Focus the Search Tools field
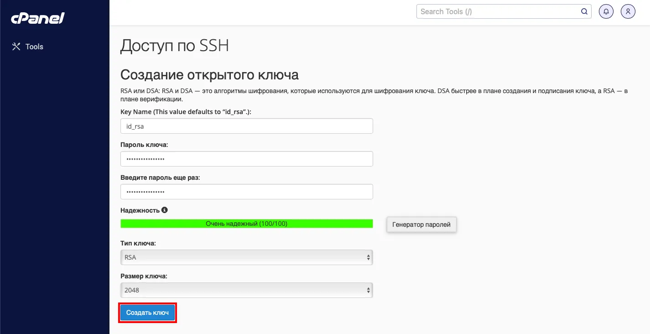Screen dimensions: 650x334 504,11
